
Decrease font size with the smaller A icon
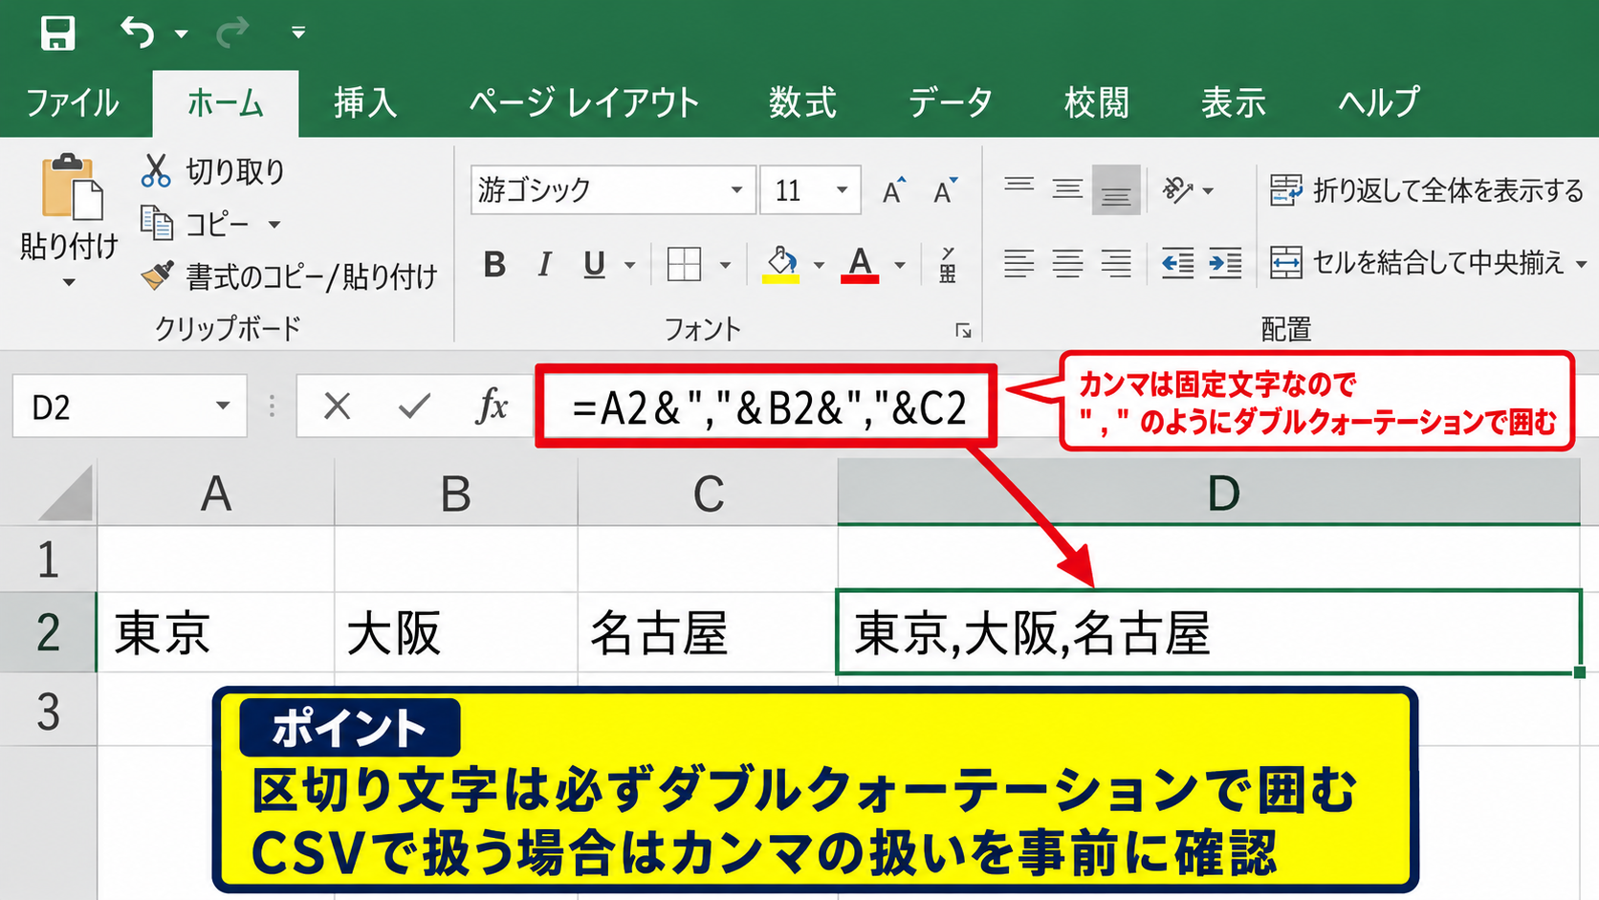point(945,190)
